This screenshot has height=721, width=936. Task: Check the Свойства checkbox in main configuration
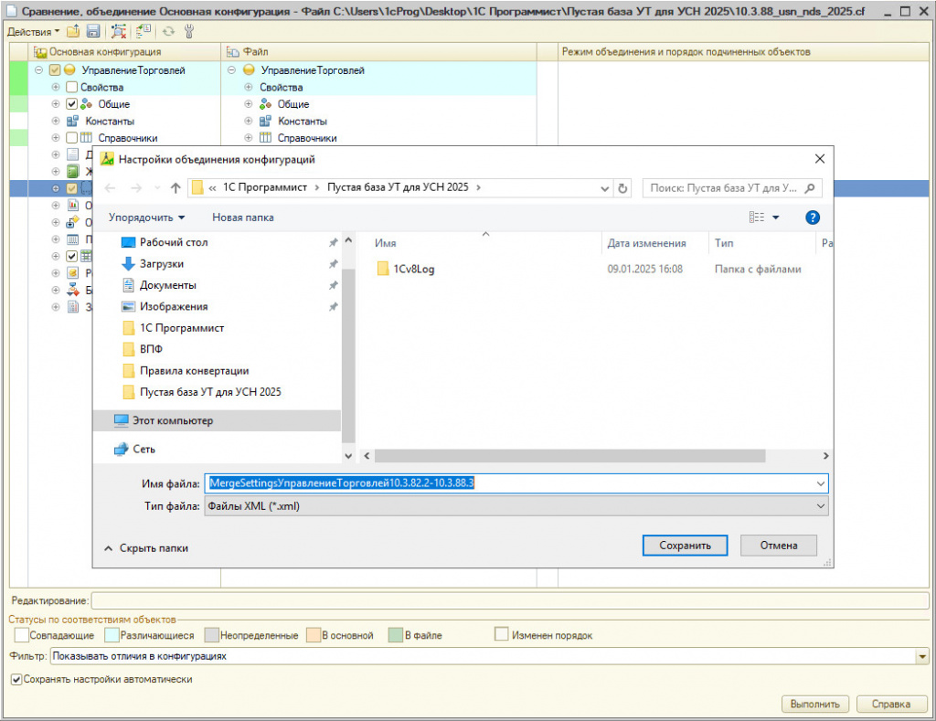[x=71, y=87]
